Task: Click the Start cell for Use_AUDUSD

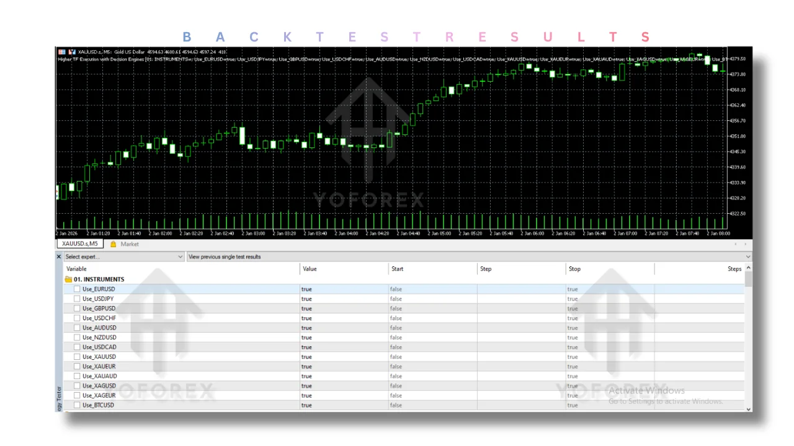Action: (x=432, y=328)
